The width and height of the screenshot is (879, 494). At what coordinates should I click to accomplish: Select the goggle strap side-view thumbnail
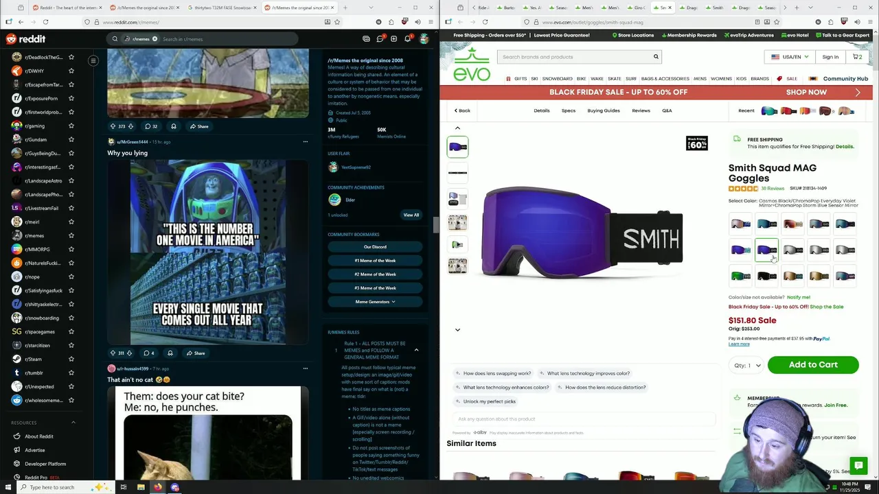pyautogui.click(x=457, y=172)
